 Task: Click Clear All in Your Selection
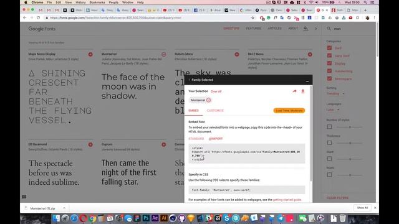click(x=216, y=91)
